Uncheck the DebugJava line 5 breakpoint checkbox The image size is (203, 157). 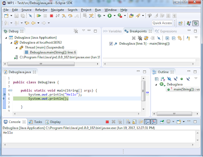pos(111,44)
